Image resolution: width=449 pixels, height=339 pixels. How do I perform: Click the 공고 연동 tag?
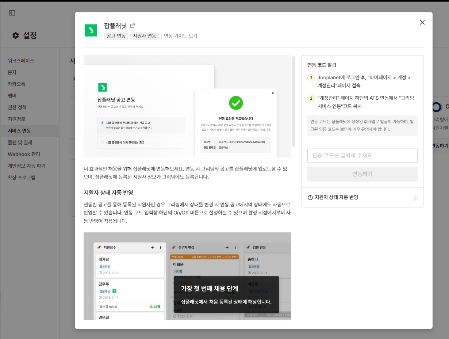point(116,36)
